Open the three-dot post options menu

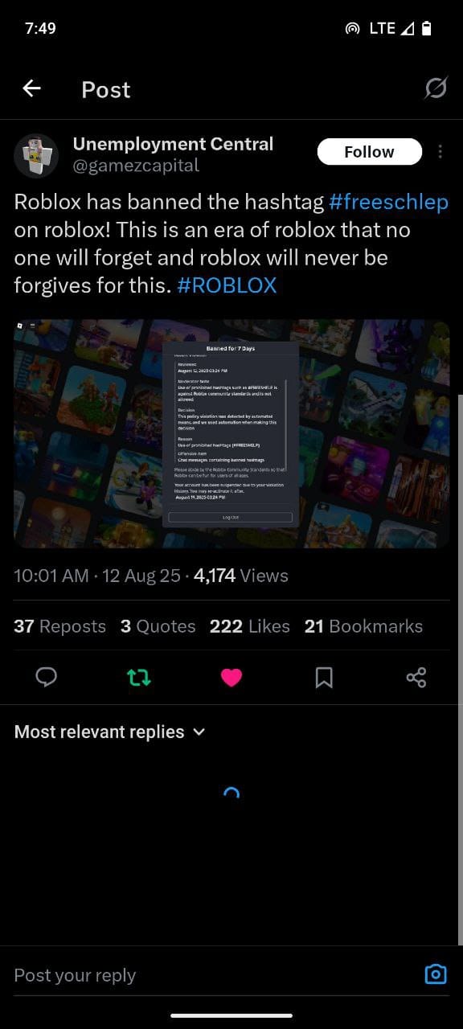pos(440,152)
